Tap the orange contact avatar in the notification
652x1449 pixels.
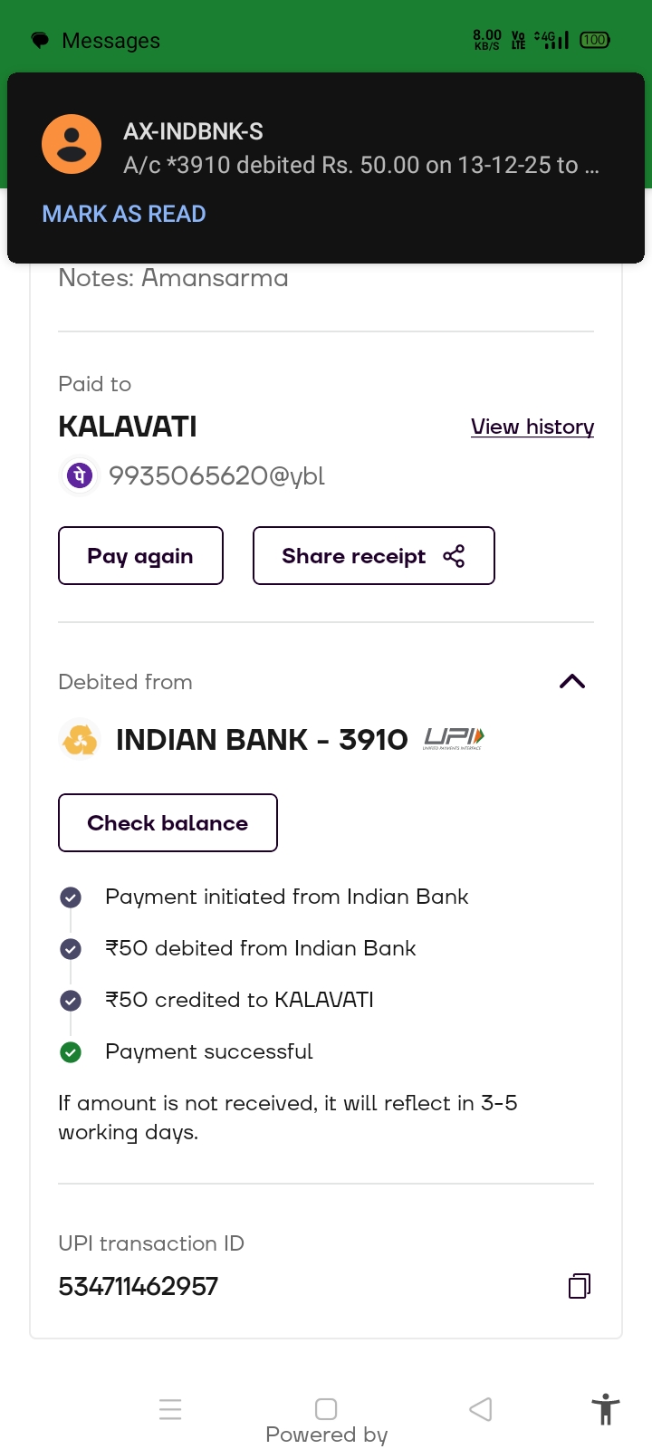click(72, 145)
